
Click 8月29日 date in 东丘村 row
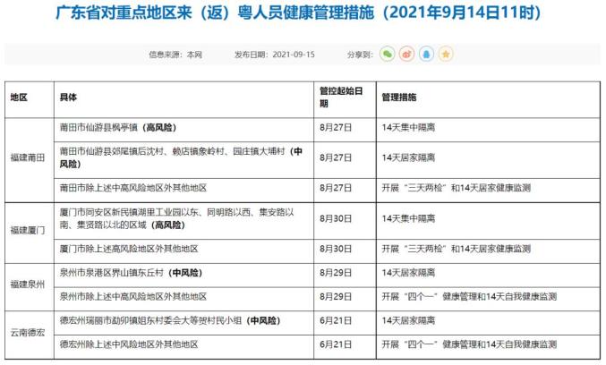coord(336,273)
